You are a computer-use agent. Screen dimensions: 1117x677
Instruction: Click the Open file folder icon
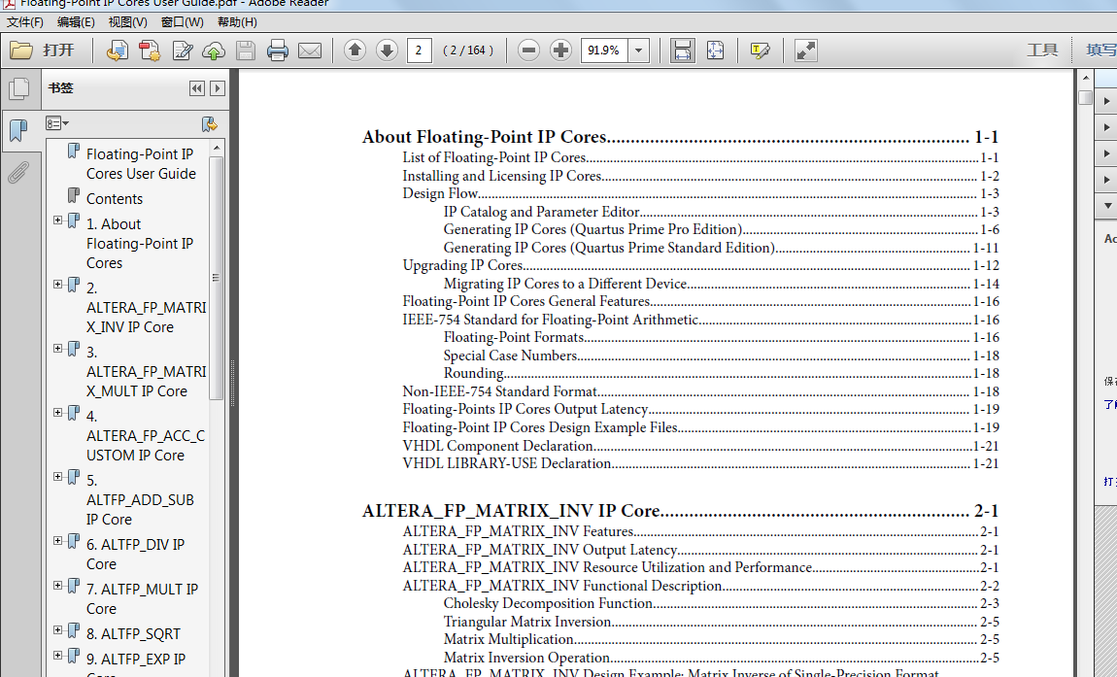[x=20, y=50]
